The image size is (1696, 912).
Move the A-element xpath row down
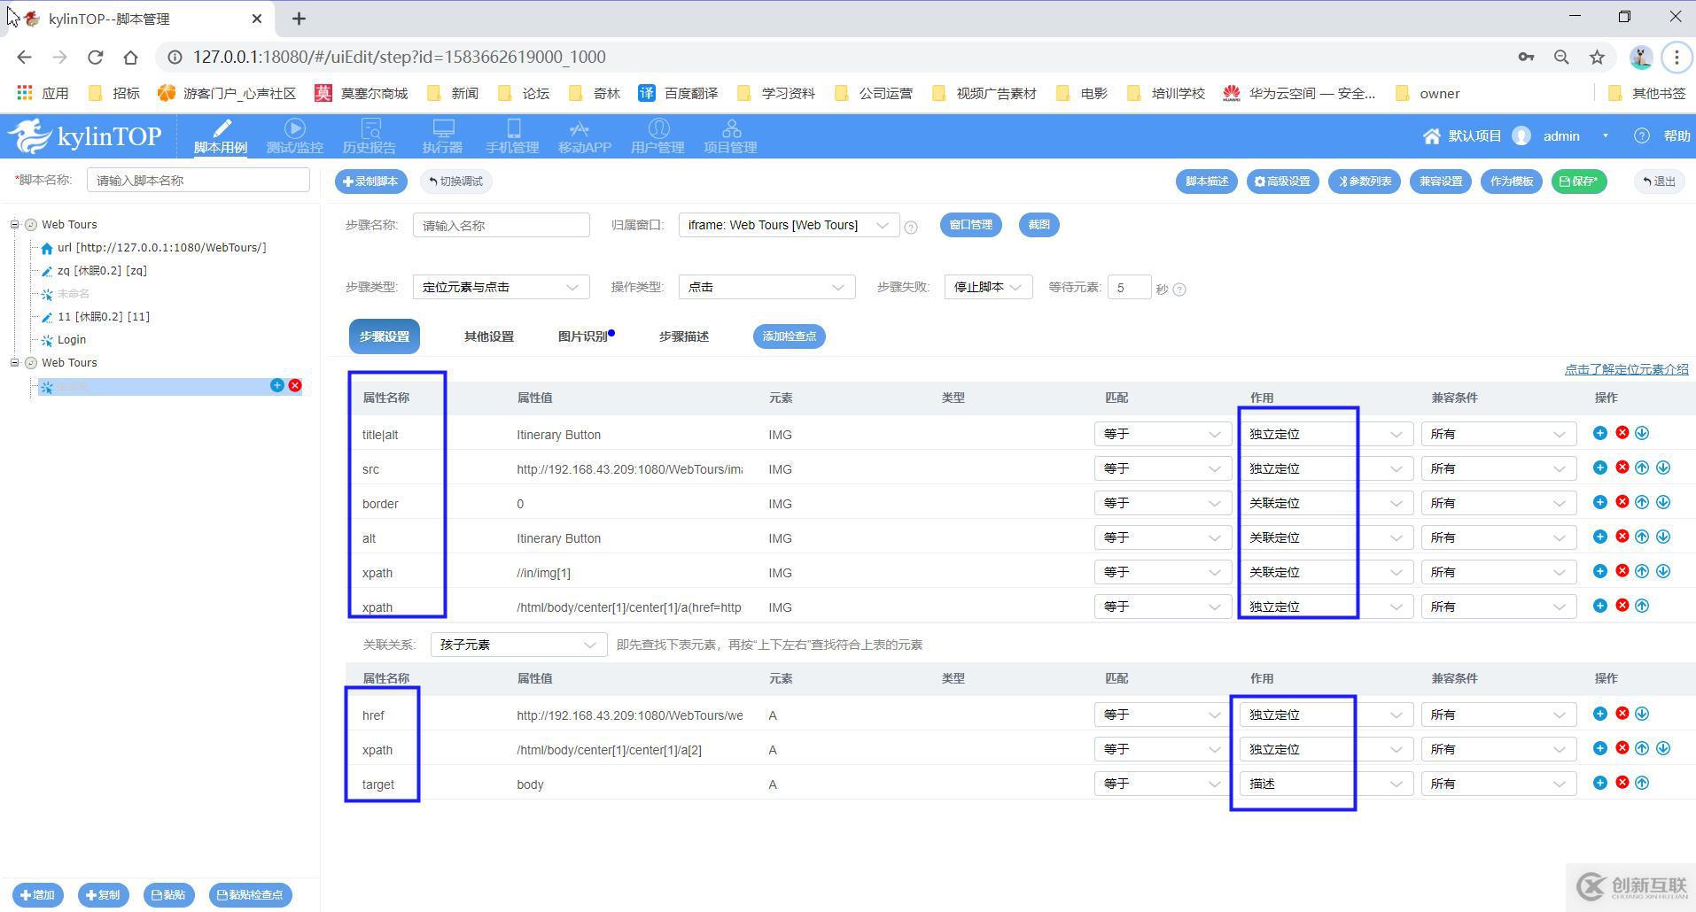1663,748
